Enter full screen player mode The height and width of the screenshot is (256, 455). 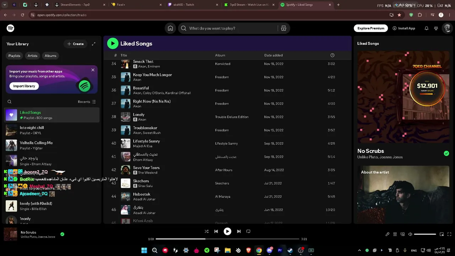tap(449, 234)
